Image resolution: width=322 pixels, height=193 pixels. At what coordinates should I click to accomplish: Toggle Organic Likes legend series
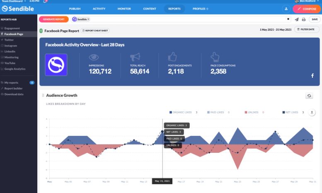(181, 112)
